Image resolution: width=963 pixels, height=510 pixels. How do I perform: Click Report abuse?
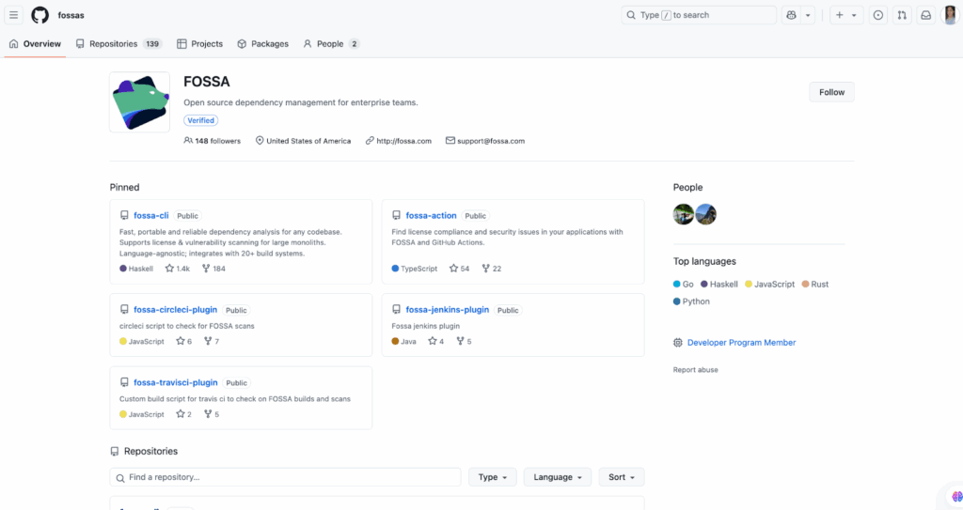click(695, 369)
